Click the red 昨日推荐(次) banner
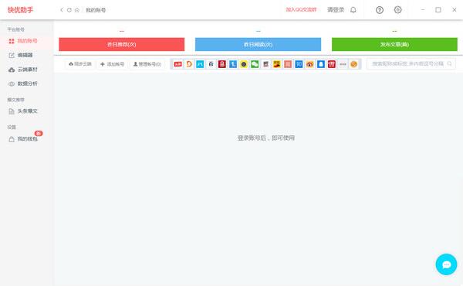 click(122, 44)
